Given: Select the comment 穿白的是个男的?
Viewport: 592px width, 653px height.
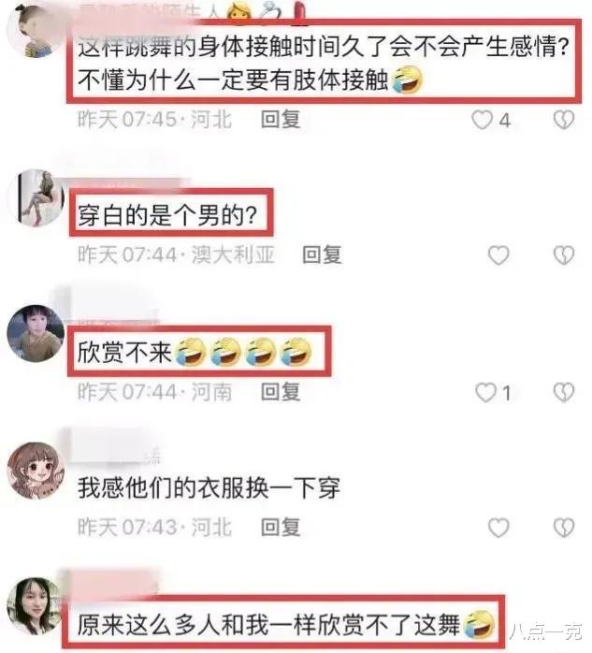Looking at the screenshot, I should (x=167, y=215).
